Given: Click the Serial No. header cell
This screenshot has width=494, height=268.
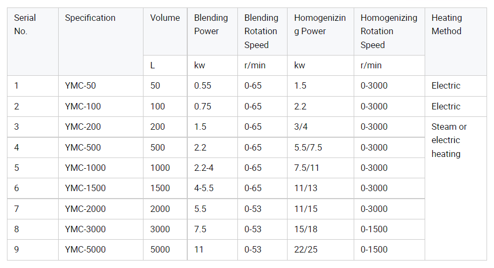Looking at the screenshot, I should pyautogui.click(x=33, y=42).
